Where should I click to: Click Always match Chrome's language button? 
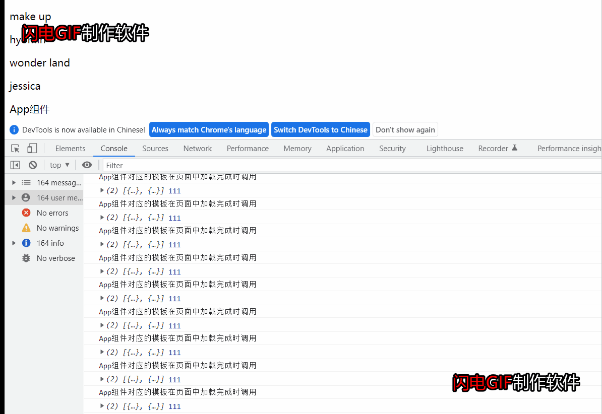tap(209, 129)
